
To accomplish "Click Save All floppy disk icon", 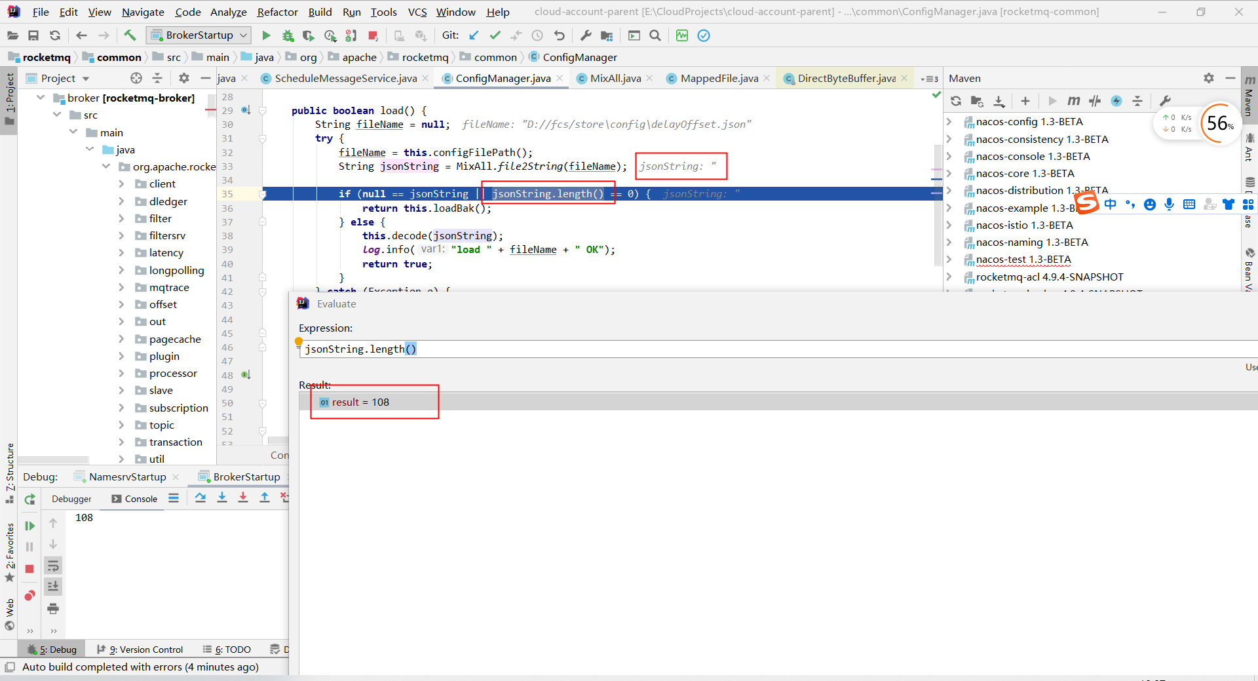I will pos(33,35).
